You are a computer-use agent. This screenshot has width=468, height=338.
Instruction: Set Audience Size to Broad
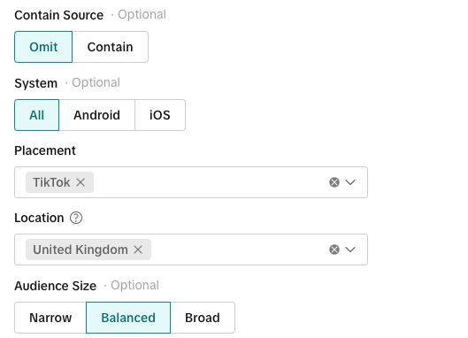(x=203, y=318)
